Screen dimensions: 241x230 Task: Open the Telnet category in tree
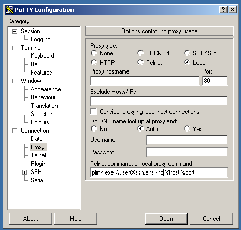[38, 155]
